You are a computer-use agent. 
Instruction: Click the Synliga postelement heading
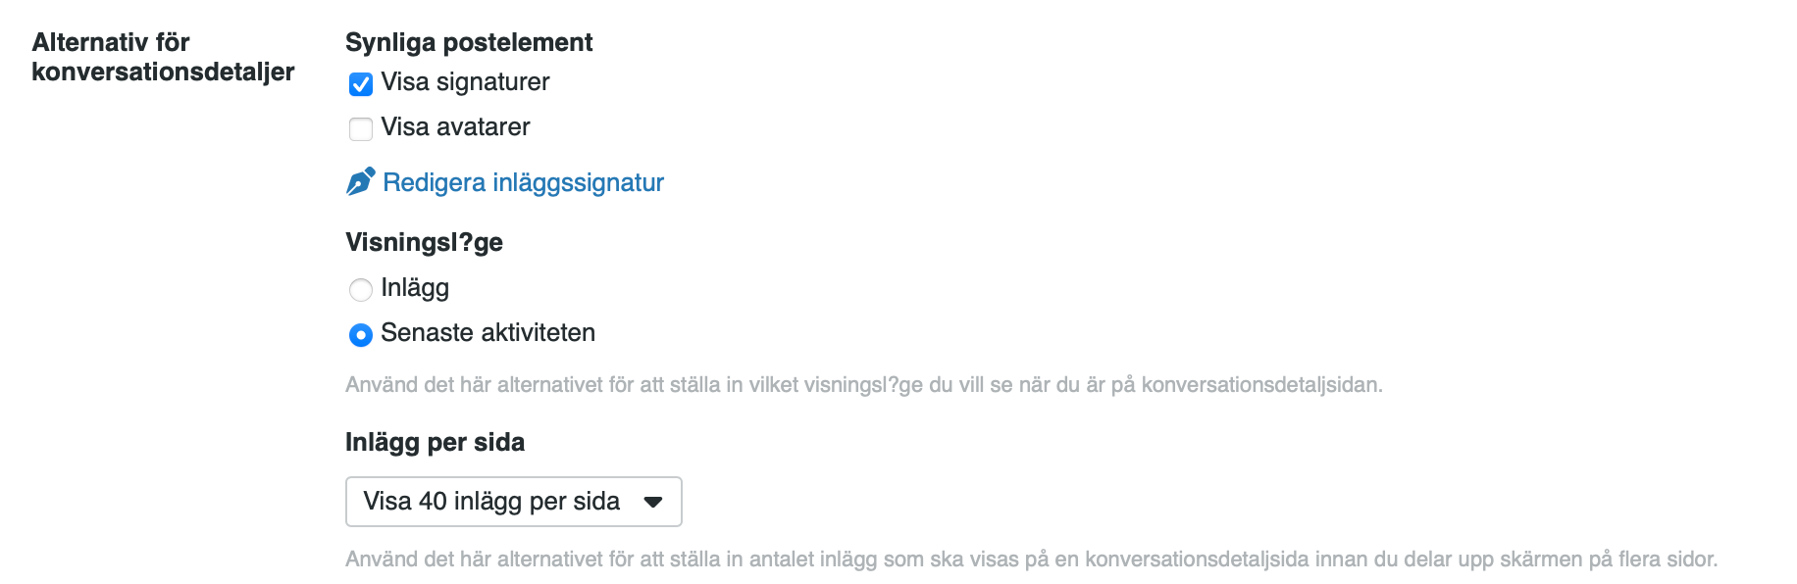coord(469,43)
